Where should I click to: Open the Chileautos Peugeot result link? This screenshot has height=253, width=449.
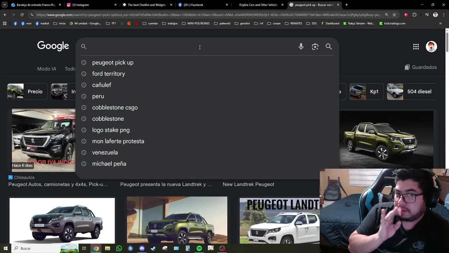click(58, 184)
